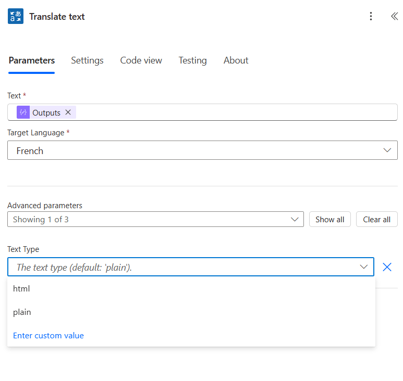Open the Code view tab

click(141, 60)
